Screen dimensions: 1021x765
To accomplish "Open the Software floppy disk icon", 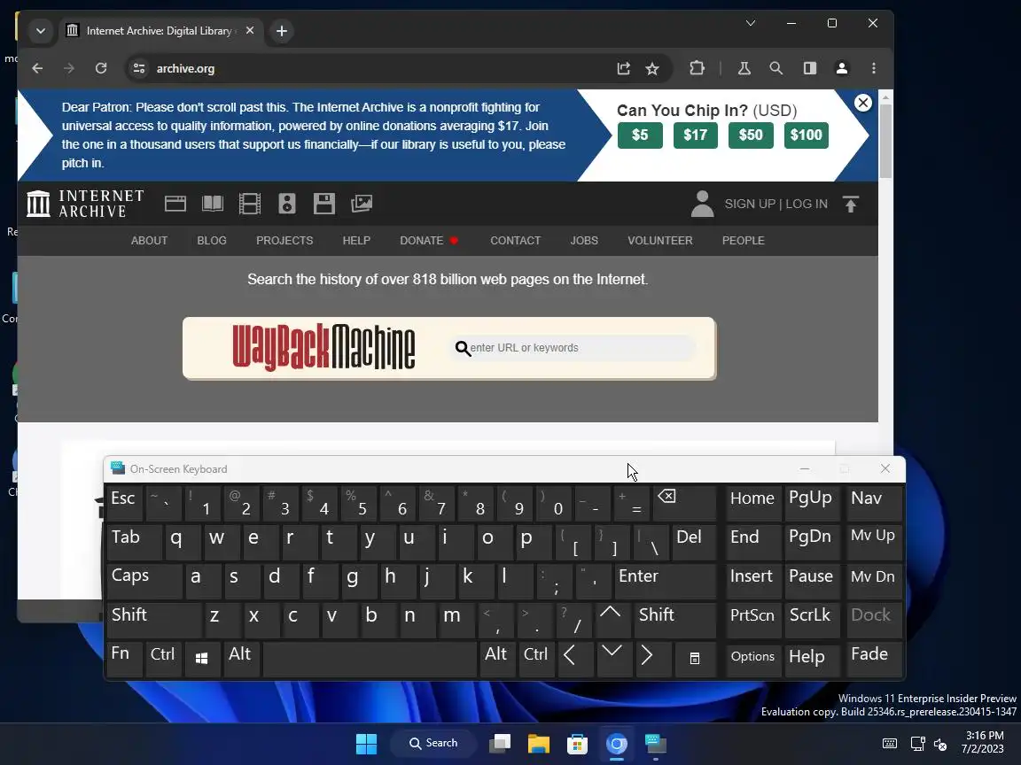I will pyautogui.click(x=324, y=204).
